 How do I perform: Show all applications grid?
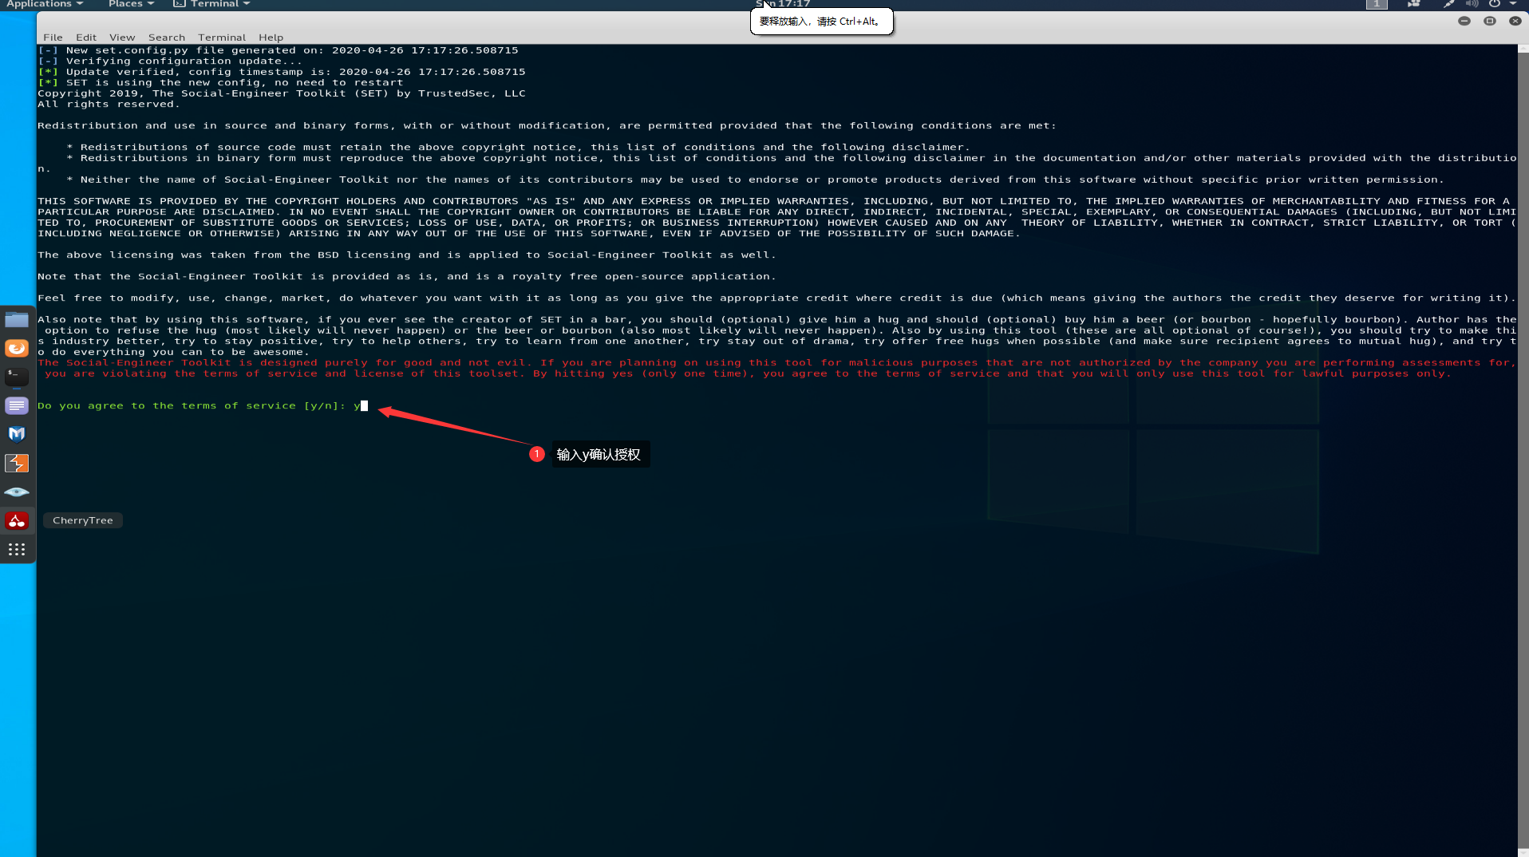click(x=17, y=549)
